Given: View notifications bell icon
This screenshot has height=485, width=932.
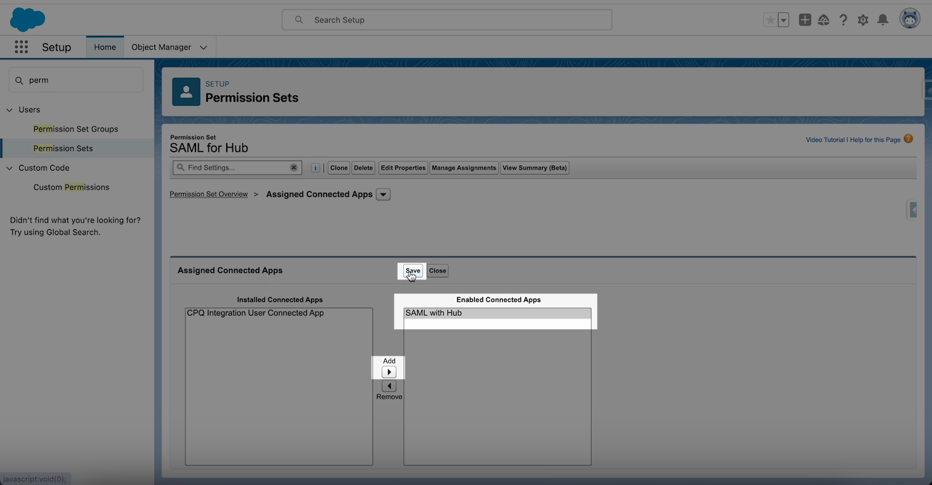Looking at the screenshot, I should [883, 20].
